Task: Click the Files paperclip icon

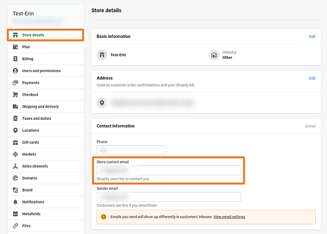Action: (x=16, y=226)
